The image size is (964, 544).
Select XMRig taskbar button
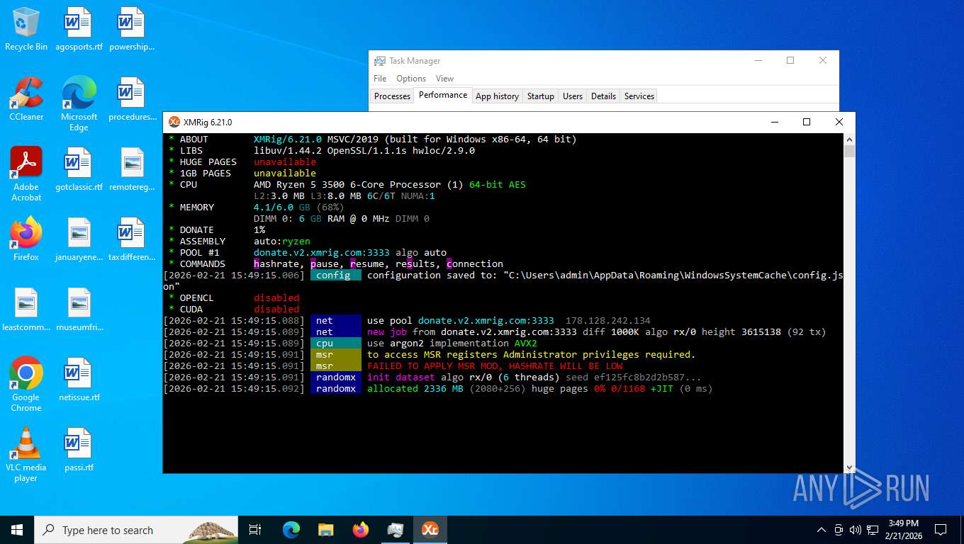pyautogui.click(x=430, y=530)
